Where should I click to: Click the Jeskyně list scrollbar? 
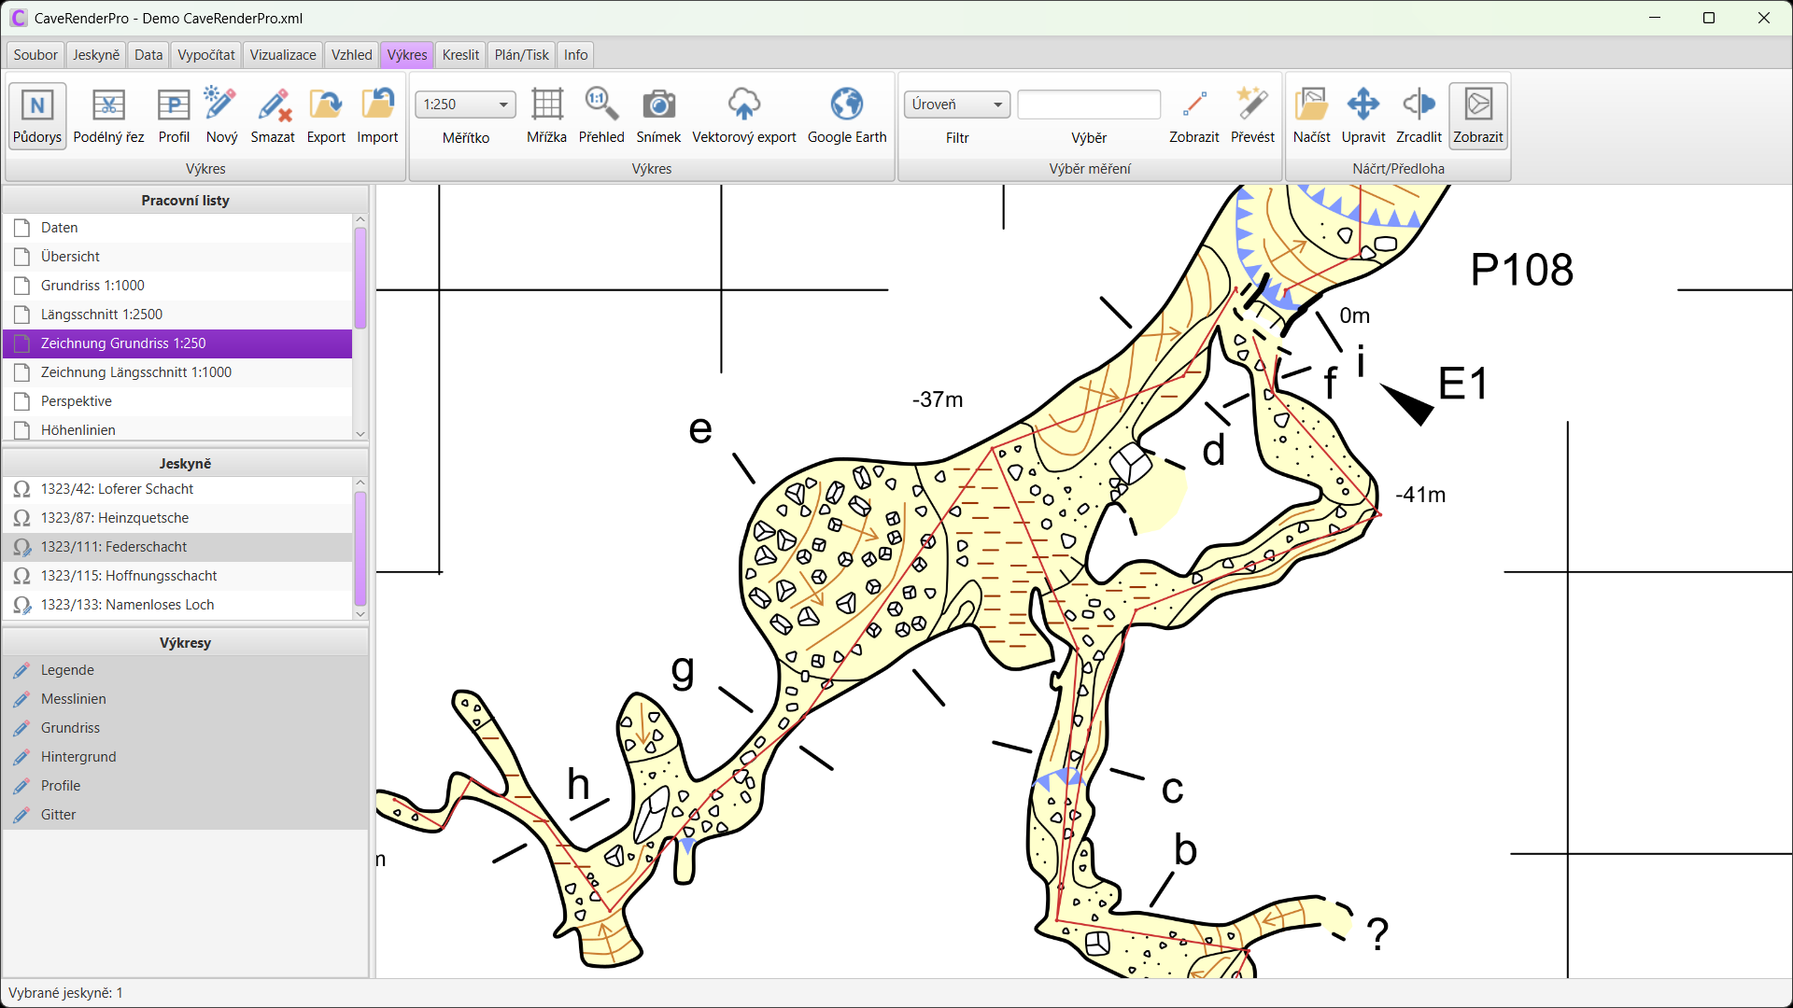[x=360, y=549]
